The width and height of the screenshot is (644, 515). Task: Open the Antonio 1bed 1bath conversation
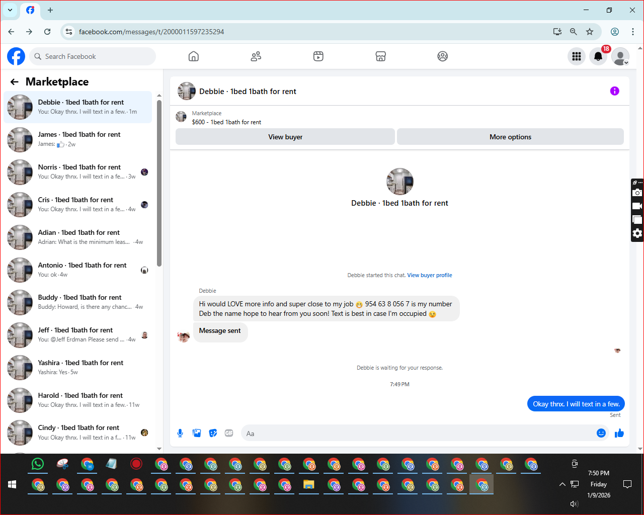click(78, 270)
